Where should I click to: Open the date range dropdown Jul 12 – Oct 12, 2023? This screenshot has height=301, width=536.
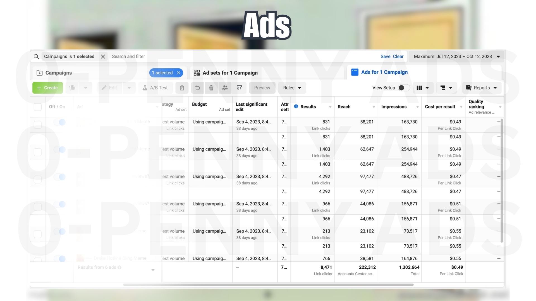pyautogui.click(x=457, y=57)
